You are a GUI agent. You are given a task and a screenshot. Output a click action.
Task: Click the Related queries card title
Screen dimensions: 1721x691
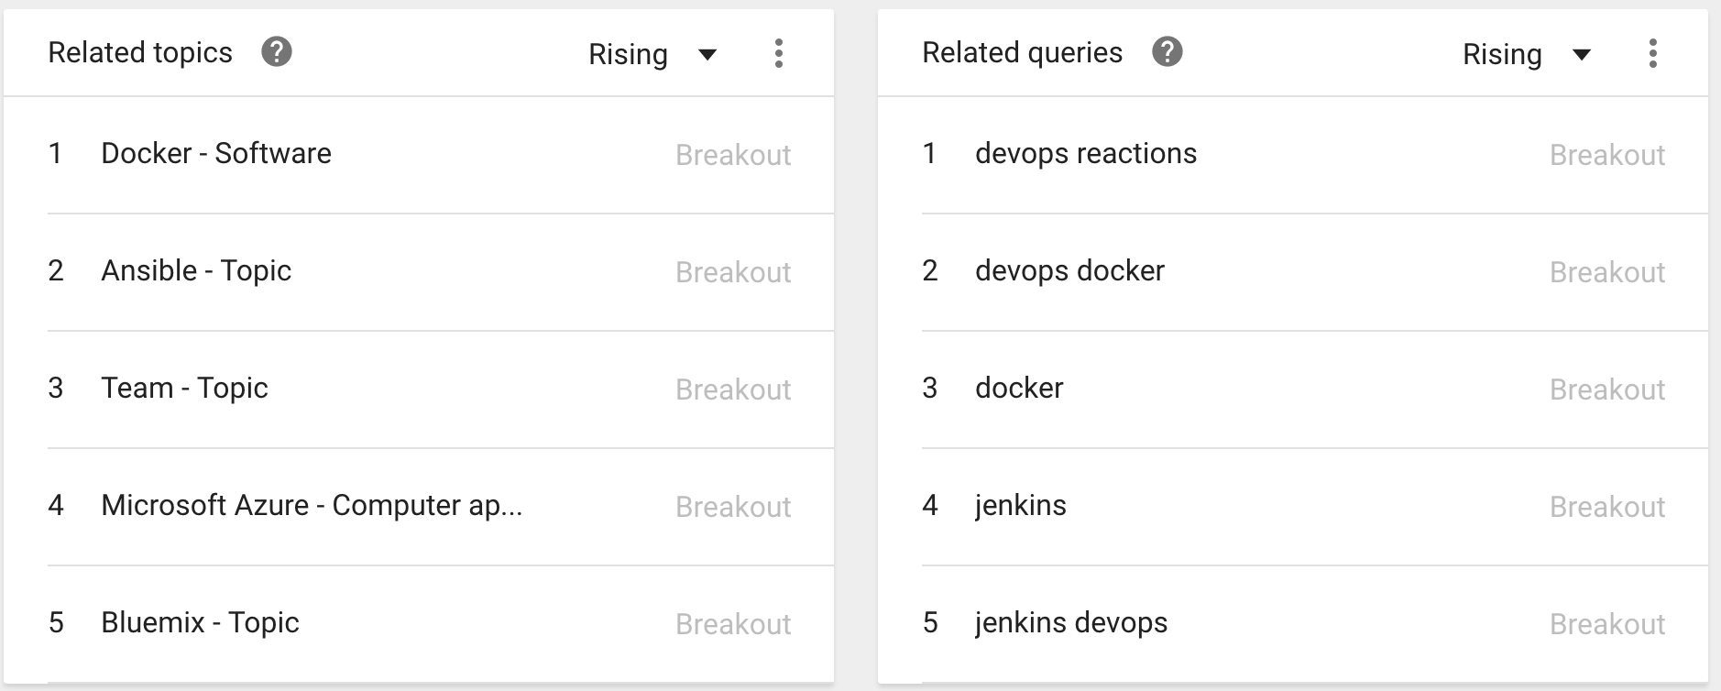pos(1022,53)
